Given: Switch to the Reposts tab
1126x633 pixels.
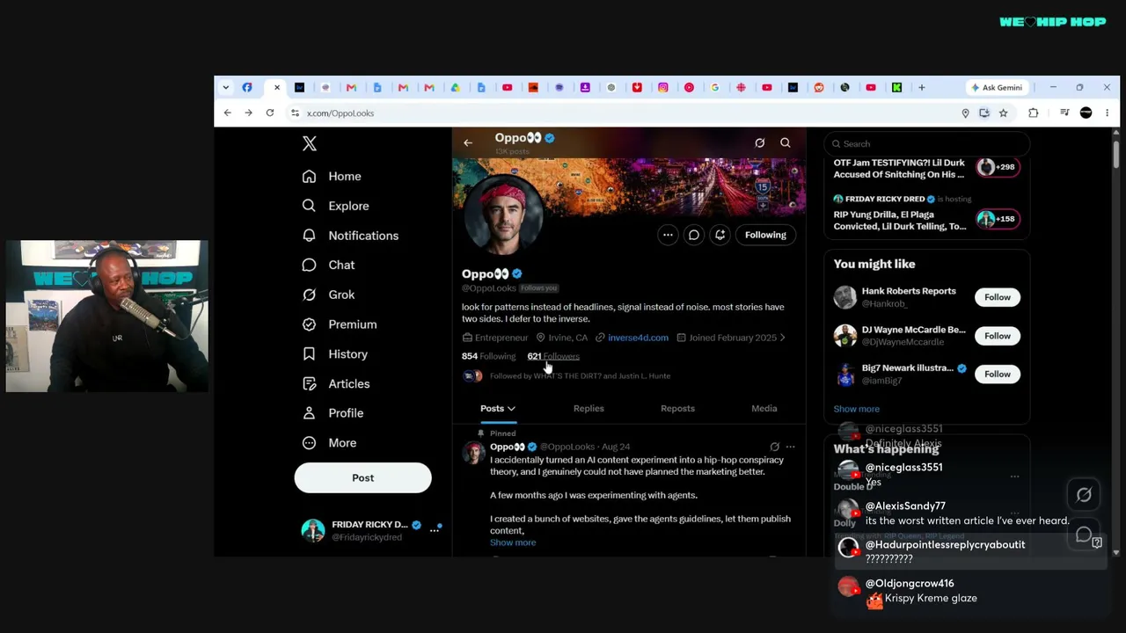Looking at the screenshot, I should point(677,408).
